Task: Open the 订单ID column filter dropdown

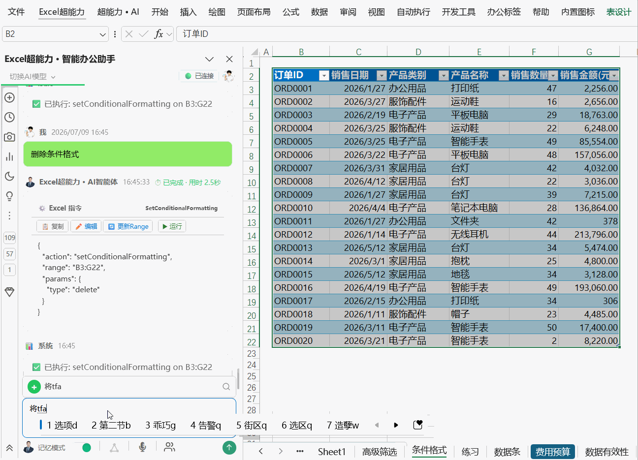Action: 323,75
